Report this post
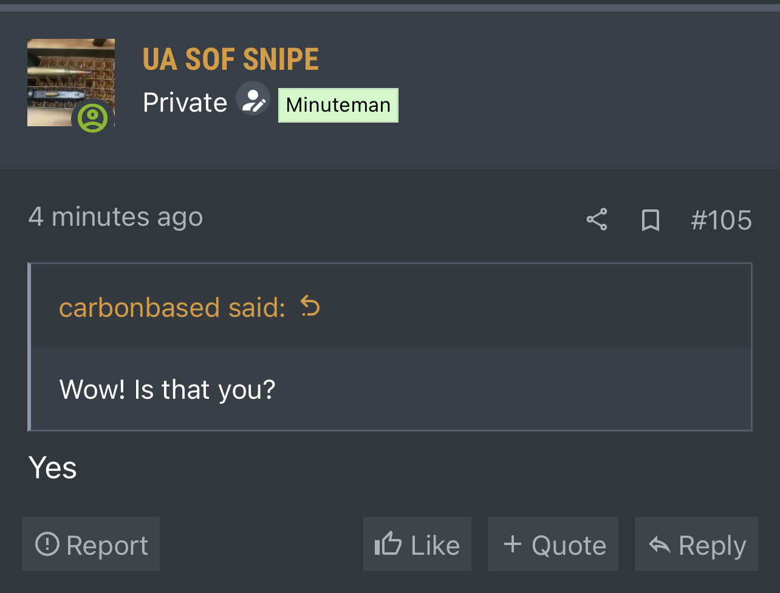This screenshot has width=780, height=593. coord(91,544)
